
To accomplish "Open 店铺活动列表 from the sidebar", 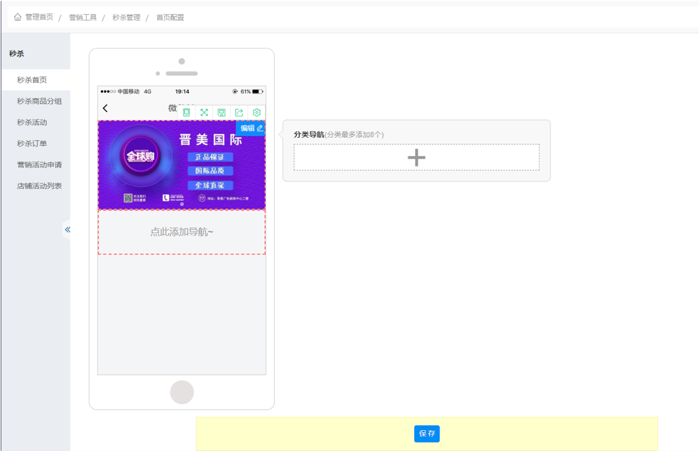I will [x=39, y=186].
